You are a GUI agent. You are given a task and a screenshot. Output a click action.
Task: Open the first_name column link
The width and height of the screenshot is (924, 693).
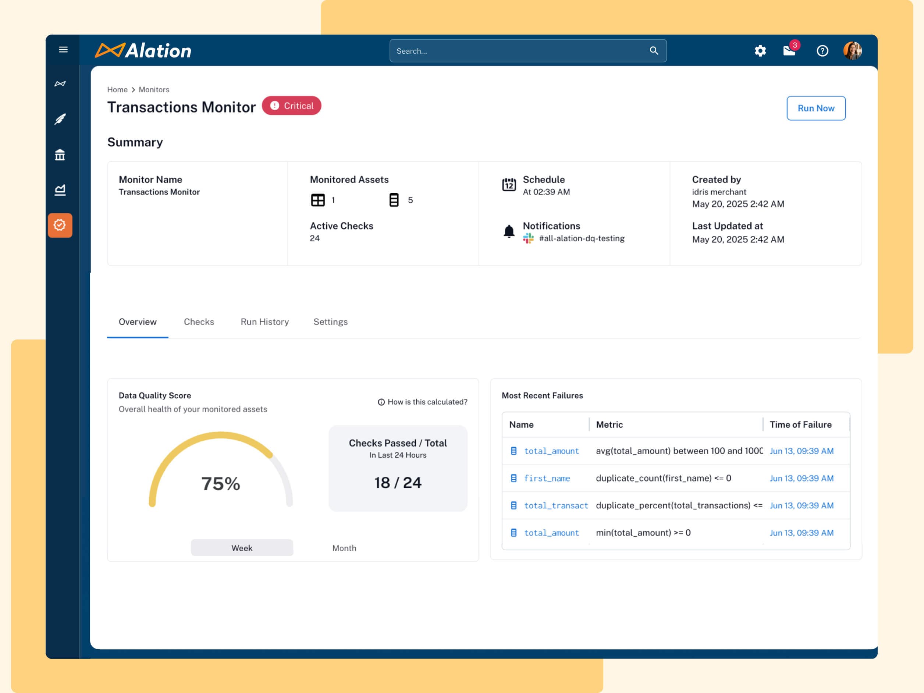pos(547,478)
